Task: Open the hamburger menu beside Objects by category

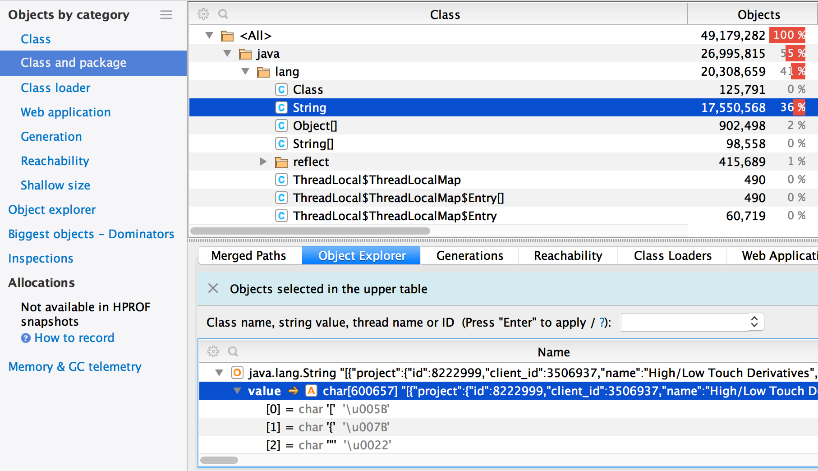Action: click(166, 15)
